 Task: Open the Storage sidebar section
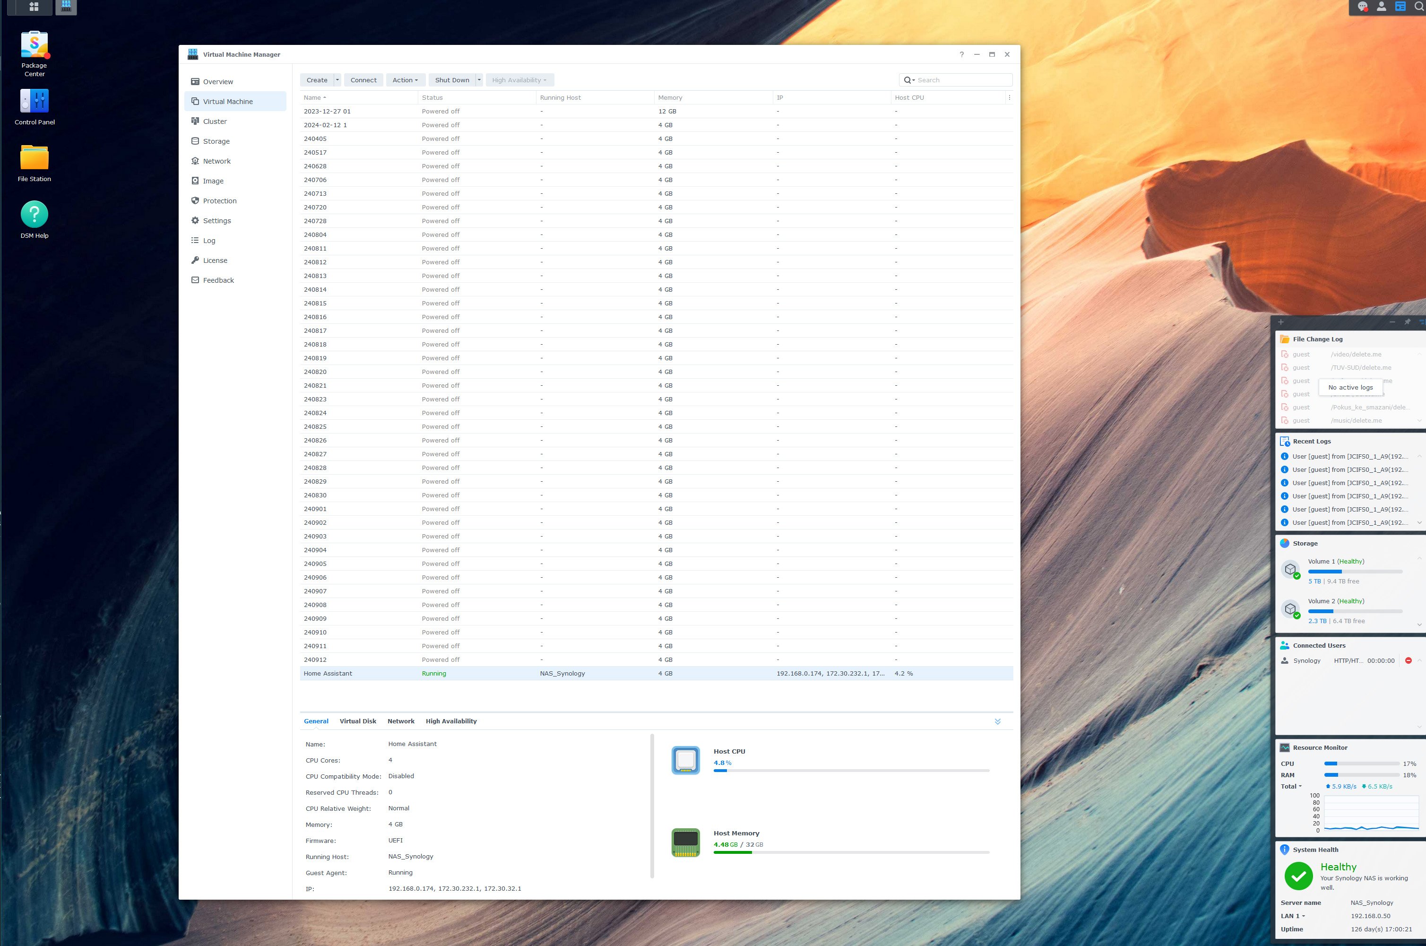[x=216, y=141]
